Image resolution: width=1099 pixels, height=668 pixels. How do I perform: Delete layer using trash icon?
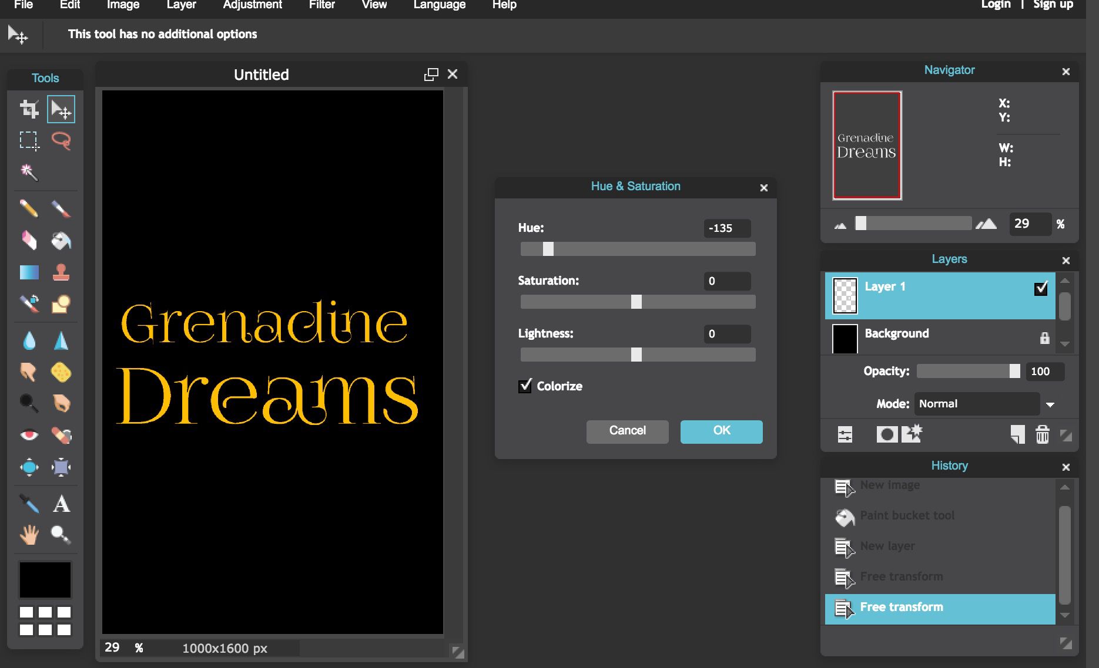click(x=1042, y=434)
